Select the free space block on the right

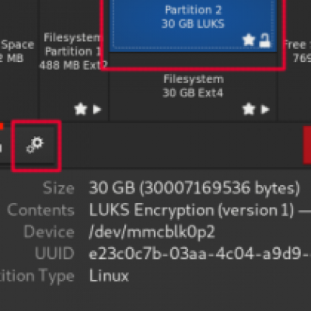pos(295,61)
